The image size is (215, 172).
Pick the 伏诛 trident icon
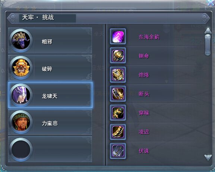[x=118, y=151]
